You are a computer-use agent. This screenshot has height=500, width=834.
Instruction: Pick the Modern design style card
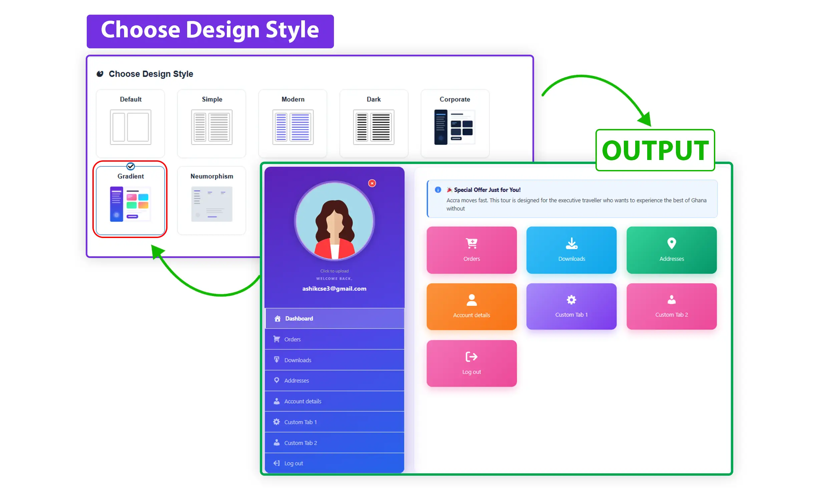[293, 123]
